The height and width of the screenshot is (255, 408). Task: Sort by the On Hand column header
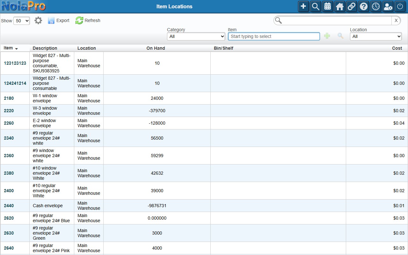156,48
